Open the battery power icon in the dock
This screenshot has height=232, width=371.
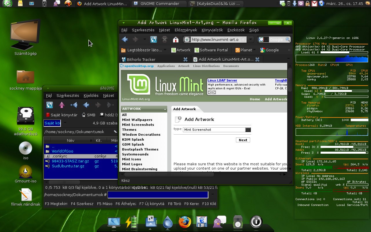click(x=132, y=222)
